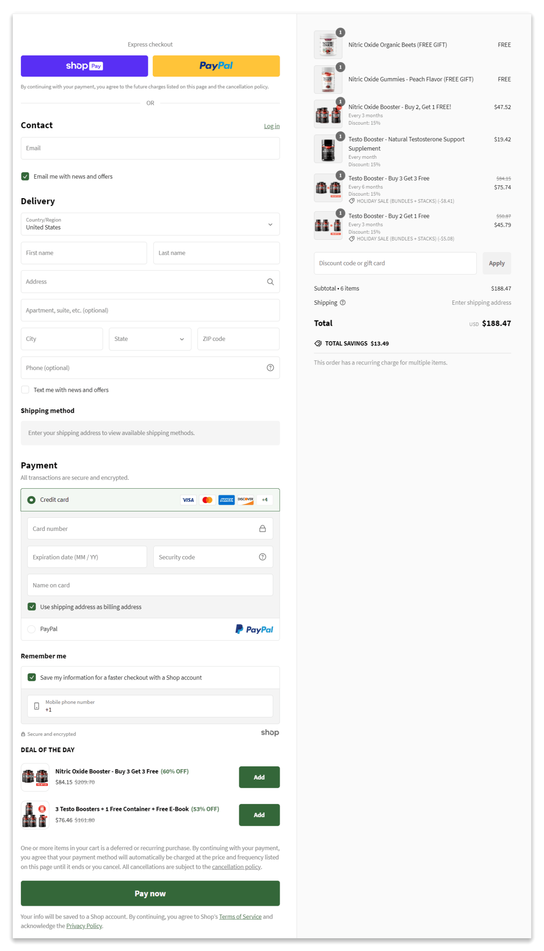Click the Address input field
The image size is (544, 951).
(x=150, y=281)
